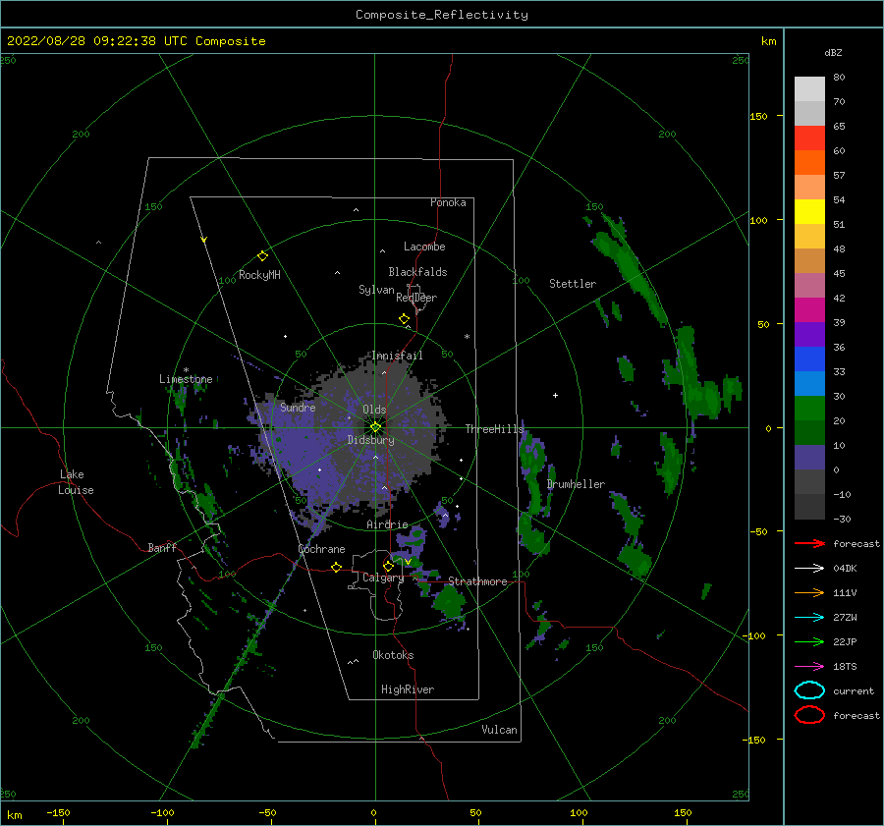Viewport: 884px width, 826px height.
Task: Click the Ponoka town label
Action: [x=448, y=202]
